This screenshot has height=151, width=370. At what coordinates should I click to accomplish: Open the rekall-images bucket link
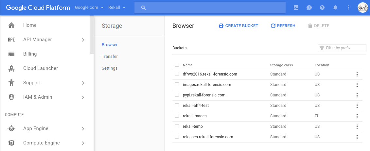point(195,116)
